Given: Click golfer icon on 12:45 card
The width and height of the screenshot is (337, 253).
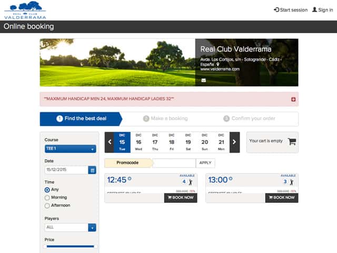Looking at the screenshot, I should coord(191,182).
